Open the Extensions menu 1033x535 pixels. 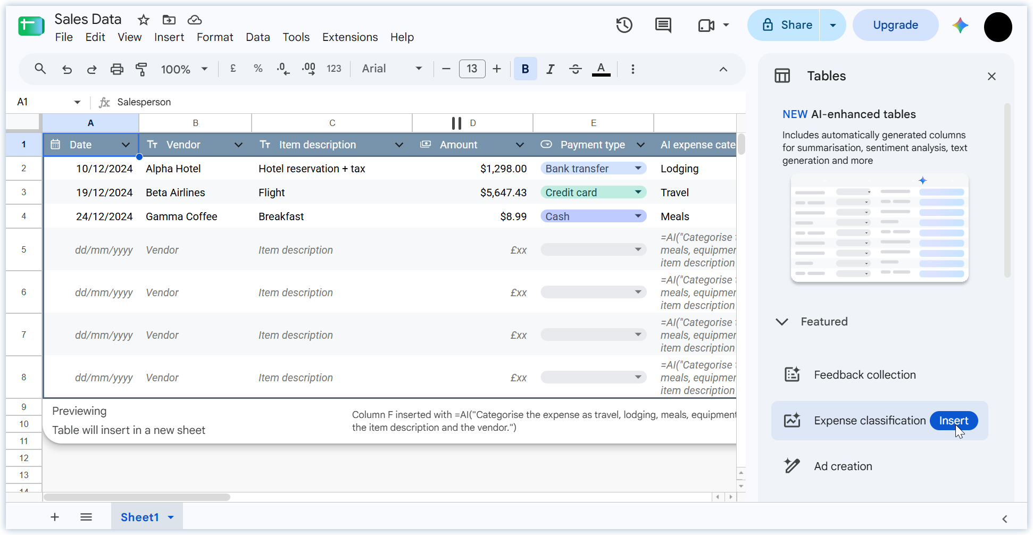click(350, 37)
